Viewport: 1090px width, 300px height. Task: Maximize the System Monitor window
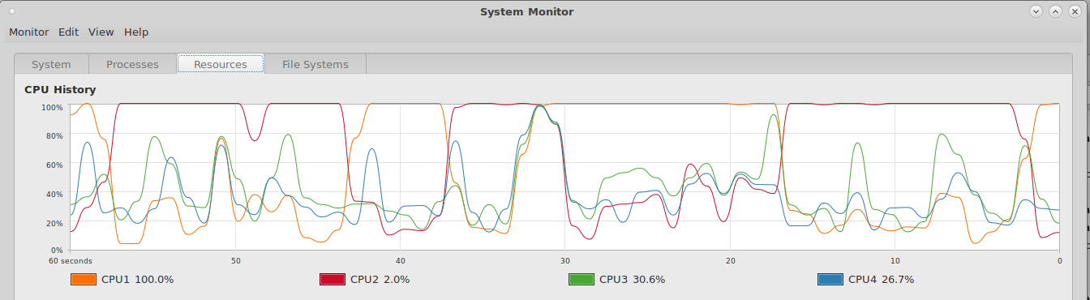pyautogui.click(x=1055, y=11)
